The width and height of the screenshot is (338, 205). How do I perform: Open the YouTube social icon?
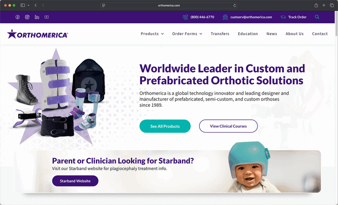click(x=47, y=17)
